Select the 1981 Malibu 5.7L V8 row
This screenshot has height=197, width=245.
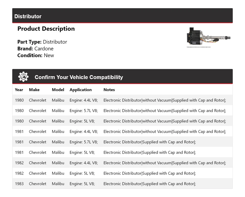tap(122, 142)
